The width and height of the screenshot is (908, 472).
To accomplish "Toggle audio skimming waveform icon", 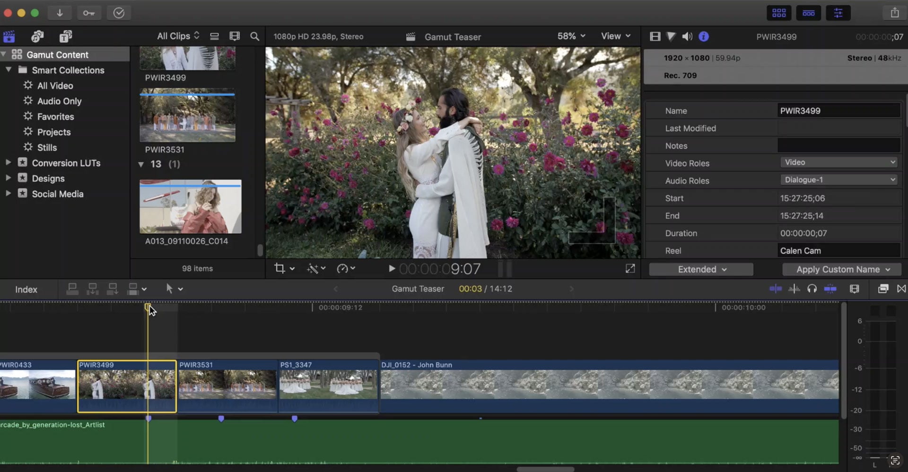I will (x=794, y=289).
